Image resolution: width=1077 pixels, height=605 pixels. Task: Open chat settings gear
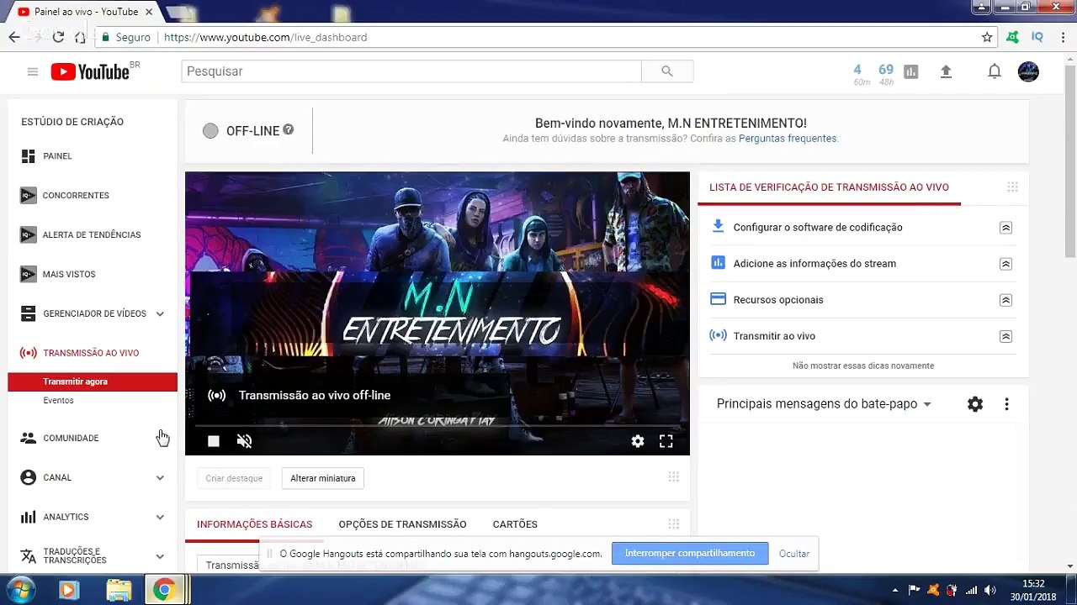975,404
